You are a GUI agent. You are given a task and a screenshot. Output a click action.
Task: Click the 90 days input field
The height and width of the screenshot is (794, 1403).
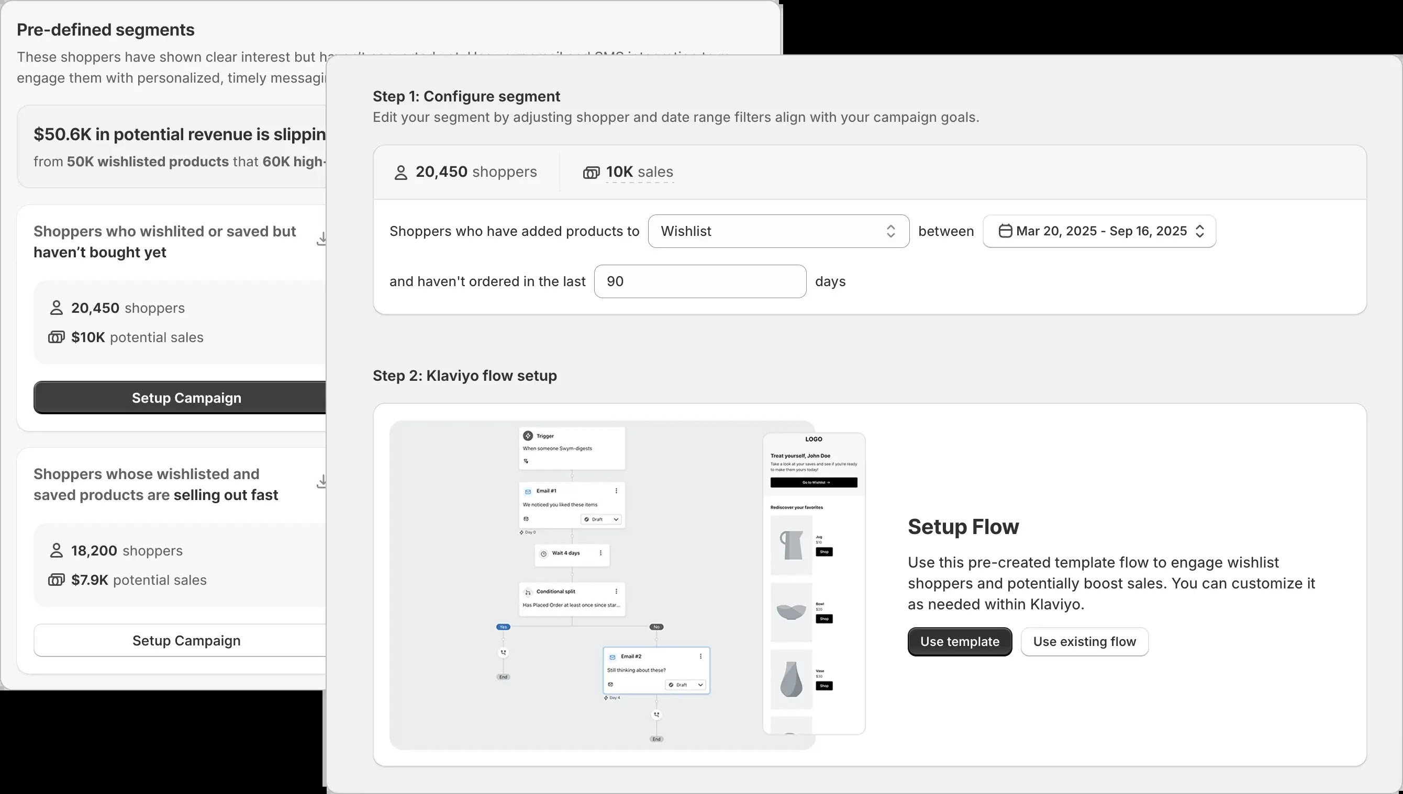pyautogui.click(x=699, y=281)
